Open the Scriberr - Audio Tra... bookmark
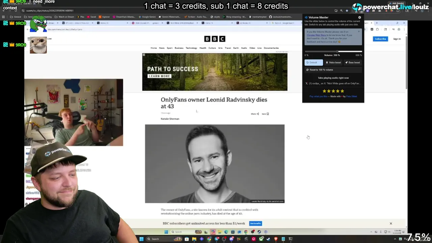 coord(195,17)
